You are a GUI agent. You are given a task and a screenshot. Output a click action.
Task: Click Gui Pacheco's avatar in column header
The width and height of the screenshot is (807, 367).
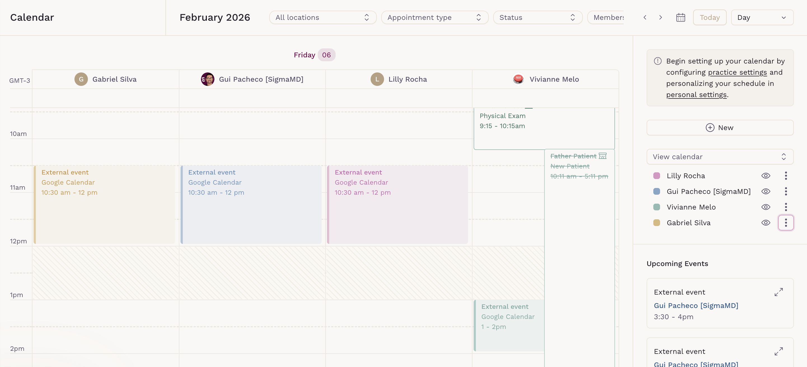207,79
